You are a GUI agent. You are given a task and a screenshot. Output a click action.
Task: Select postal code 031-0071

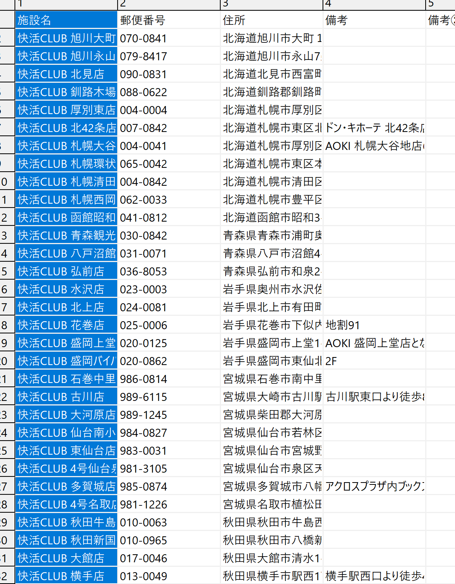point(169,253)
